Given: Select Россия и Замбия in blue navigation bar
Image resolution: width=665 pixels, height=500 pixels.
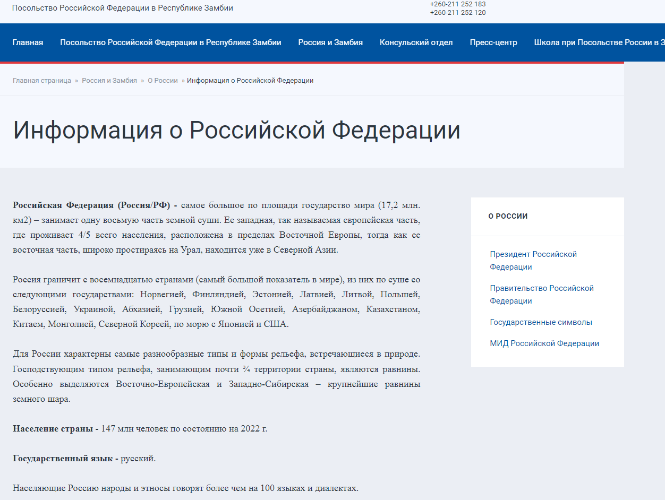Looking at the screenshot, I should (330, 42).
